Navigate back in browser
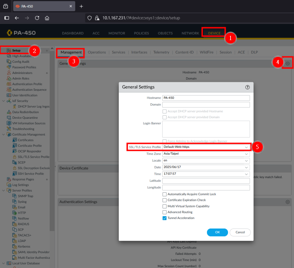The image size is (294, 268). click(x=17, y=18)
